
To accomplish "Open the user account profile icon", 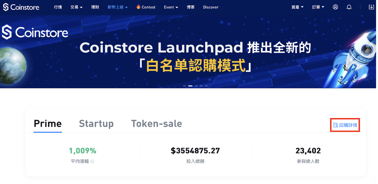I will tap(335, 7).
